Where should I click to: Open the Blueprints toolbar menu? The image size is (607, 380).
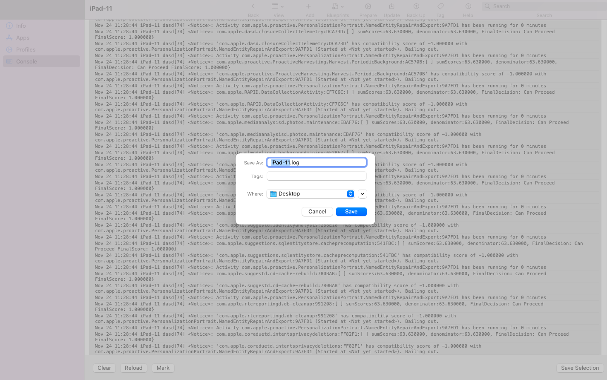point(338,6)
